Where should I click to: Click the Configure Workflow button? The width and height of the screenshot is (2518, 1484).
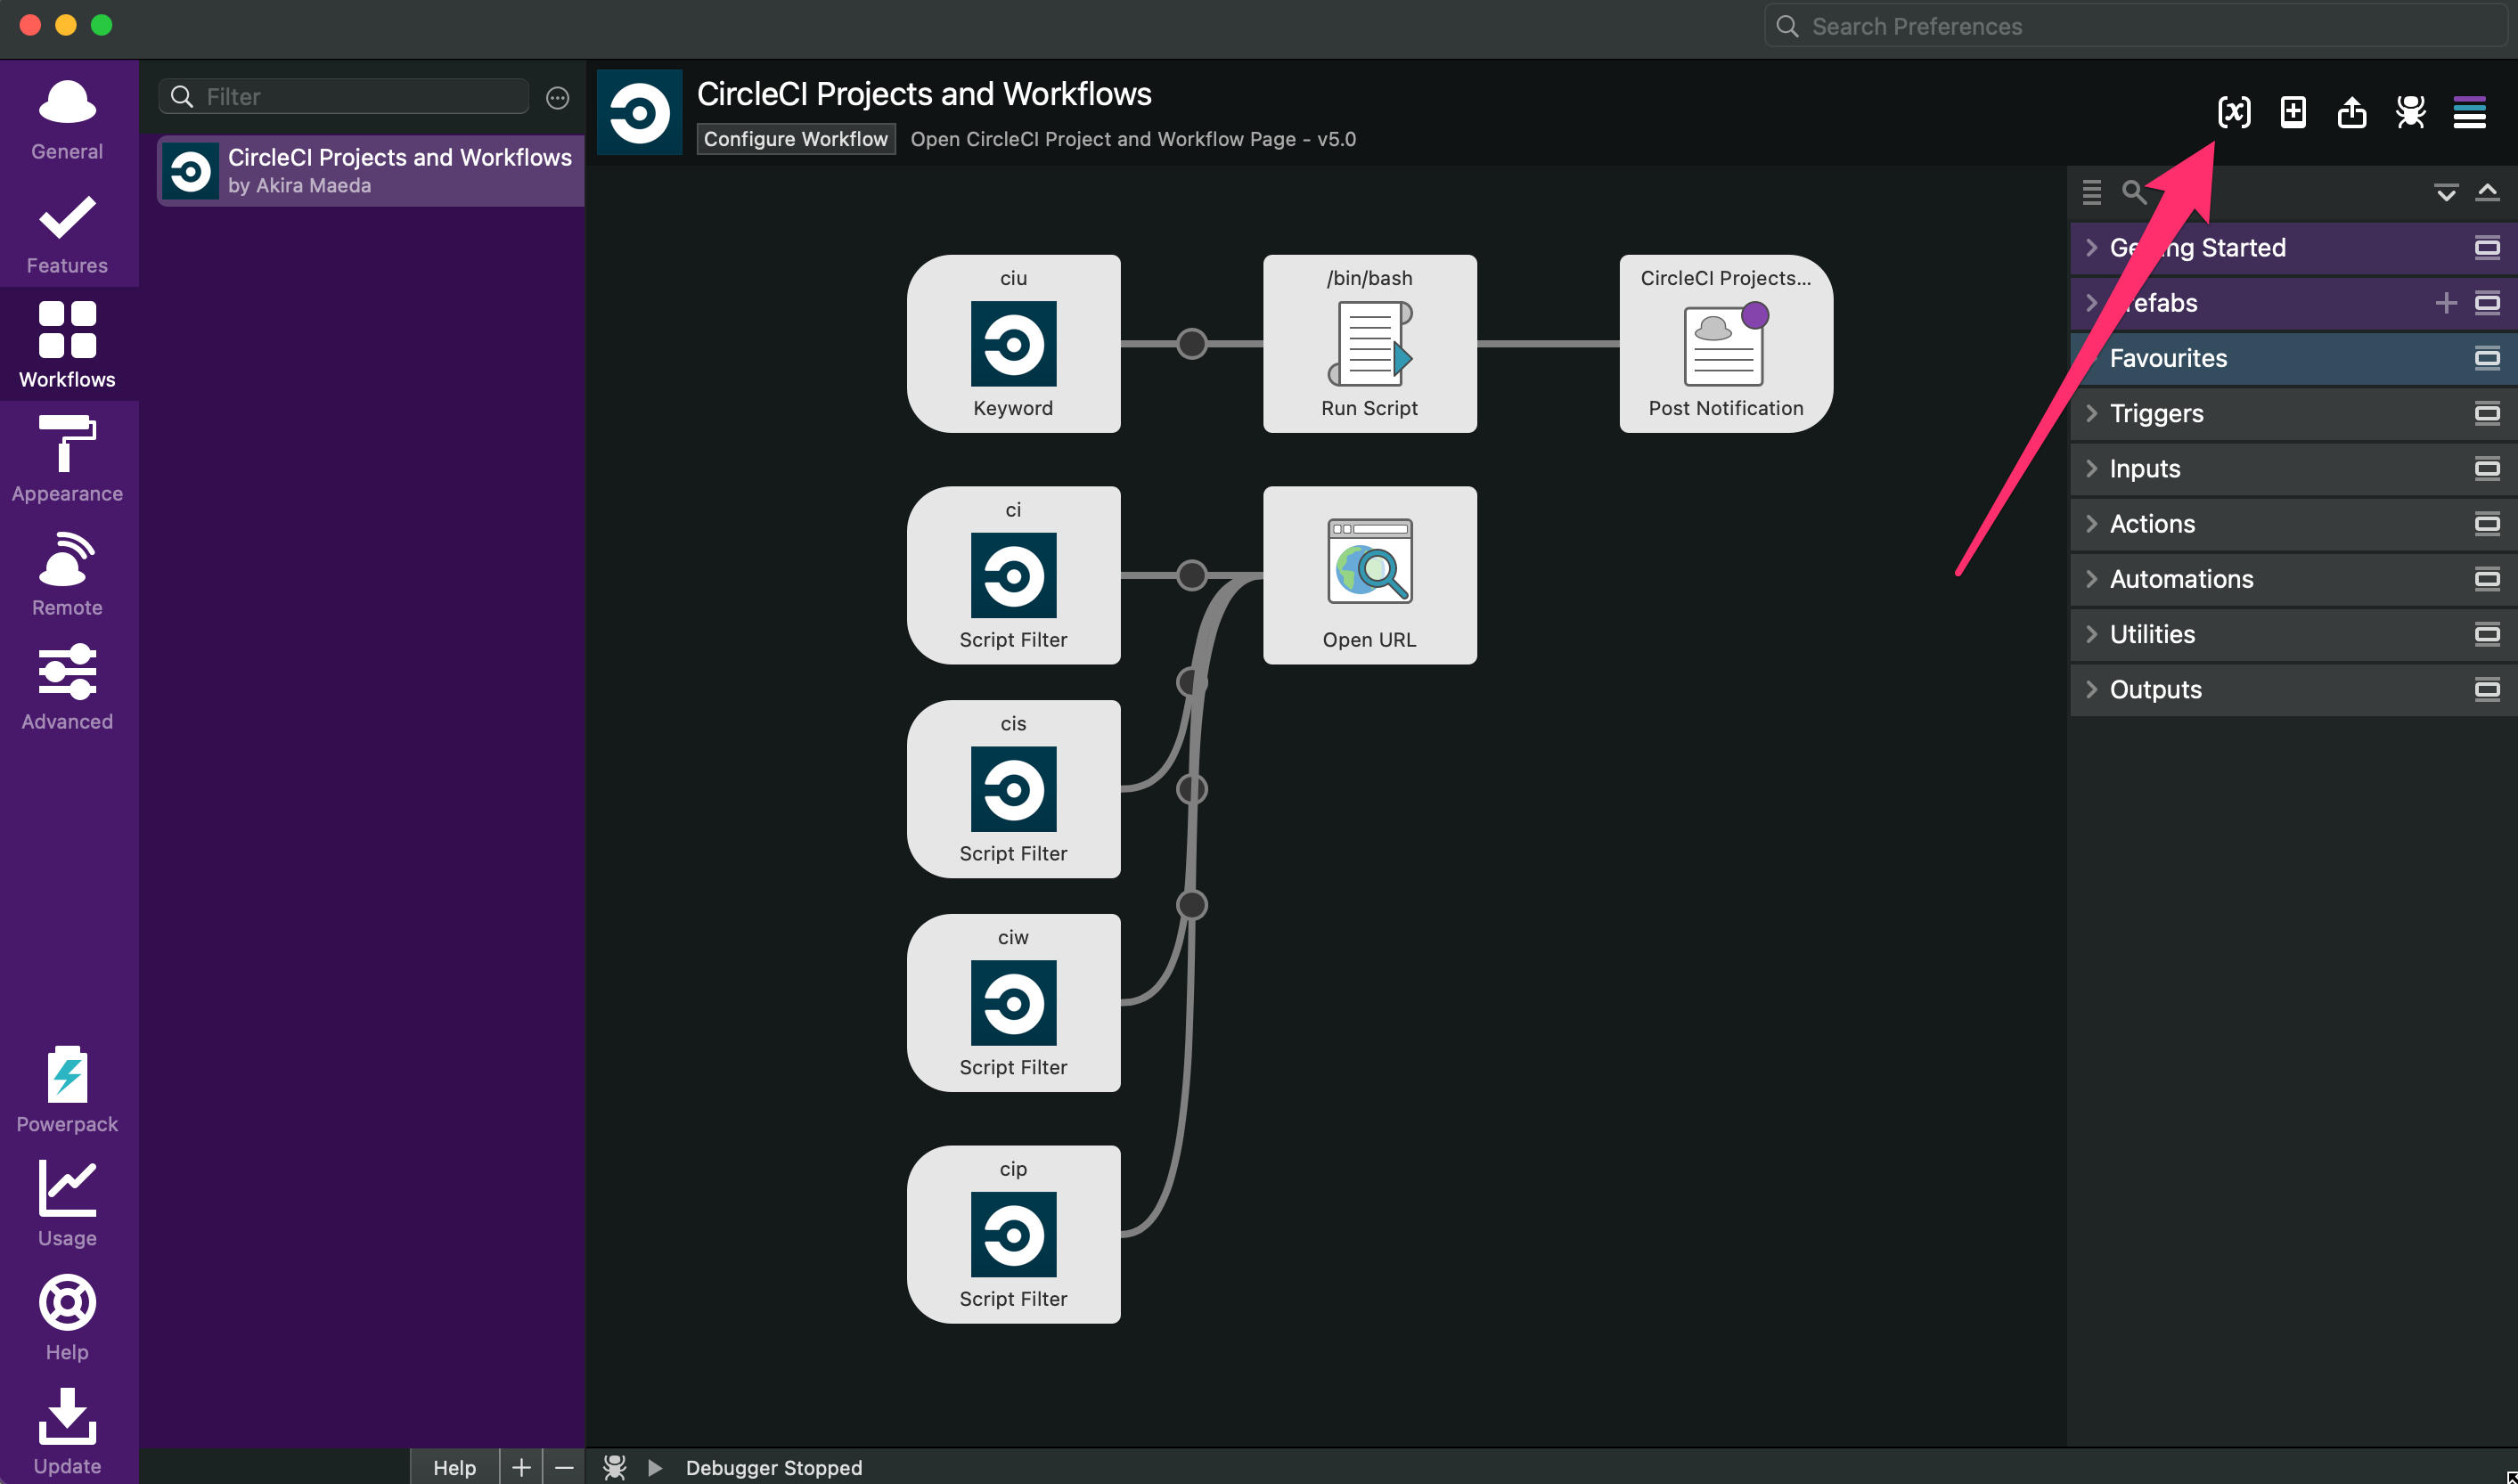click(795, 139)
